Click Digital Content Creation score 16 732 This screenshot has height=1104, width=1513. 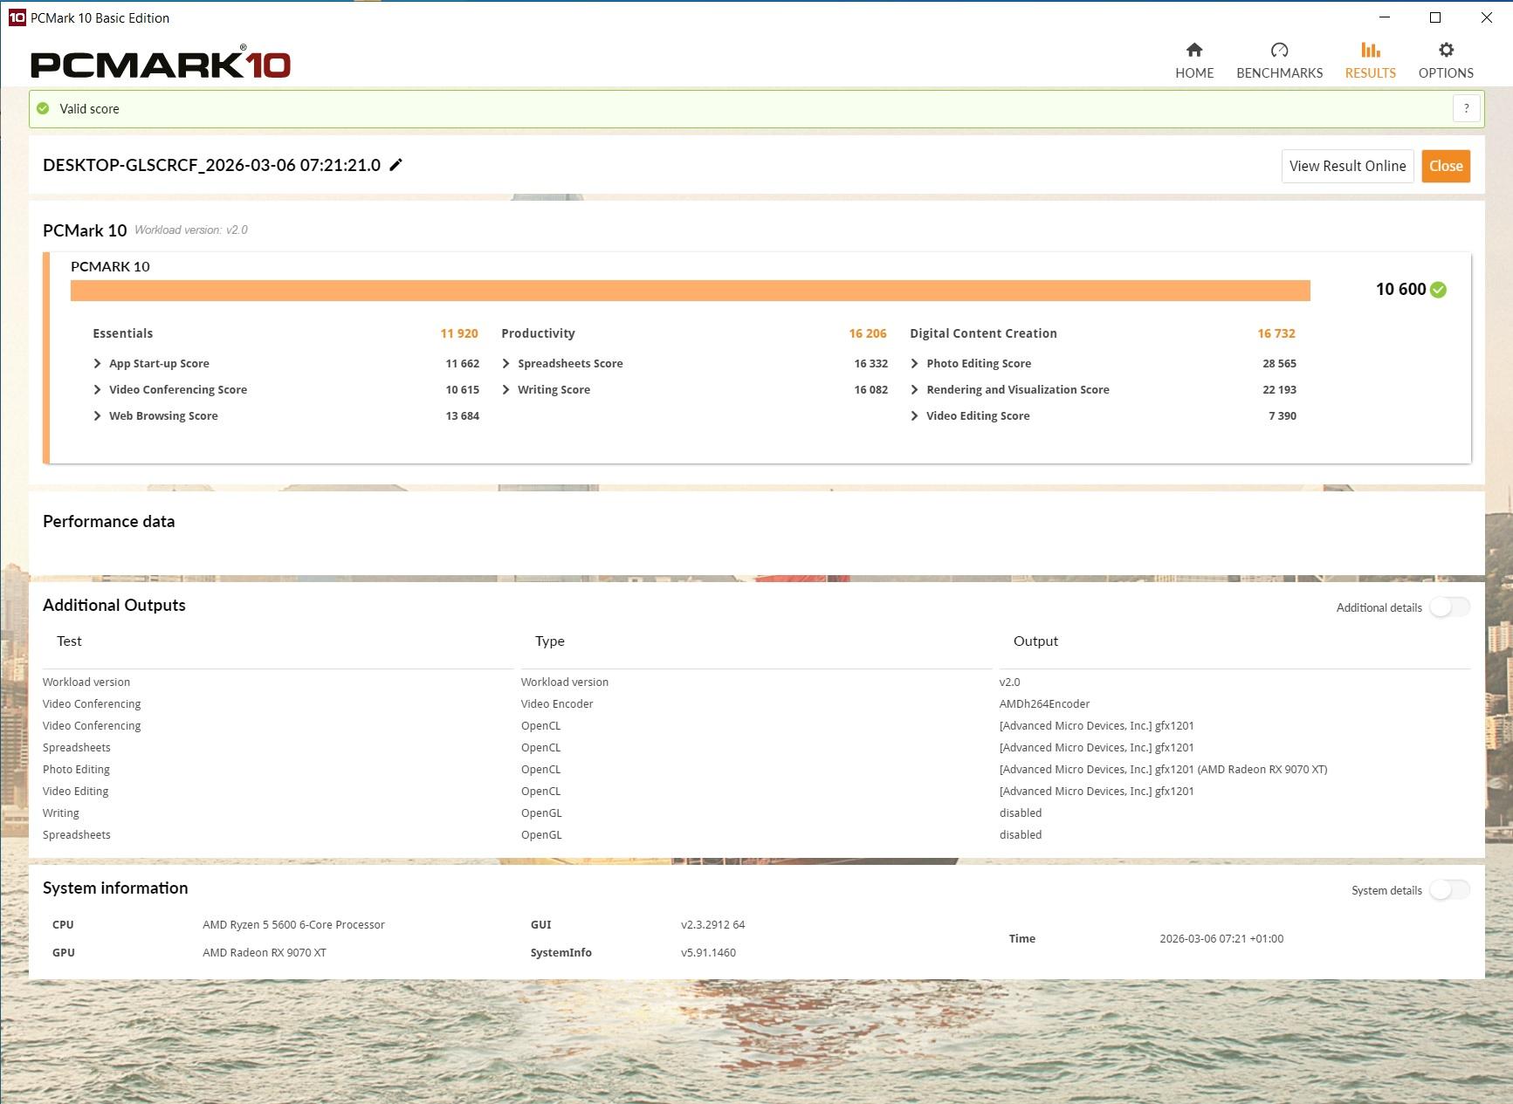pos(1276,333)
